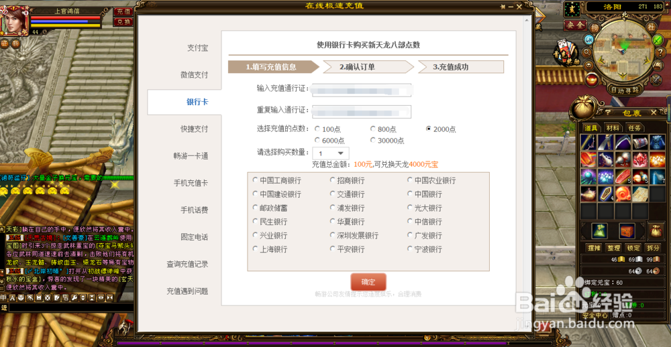Select the teapot item in the bag
Image resolution: width=671 pixels, height=347 pixels.
pos(588,194)
